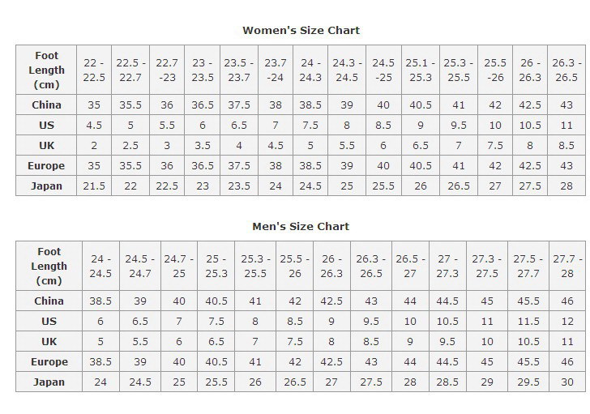590x414 pixels.
Task: Select the Europe row label in women's chart
Action: pyautogui.click(x=47, y=165)
